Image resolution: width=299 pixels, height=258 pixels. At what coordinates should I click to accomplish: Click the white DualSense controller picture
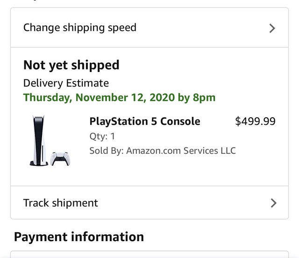(60, 159)
